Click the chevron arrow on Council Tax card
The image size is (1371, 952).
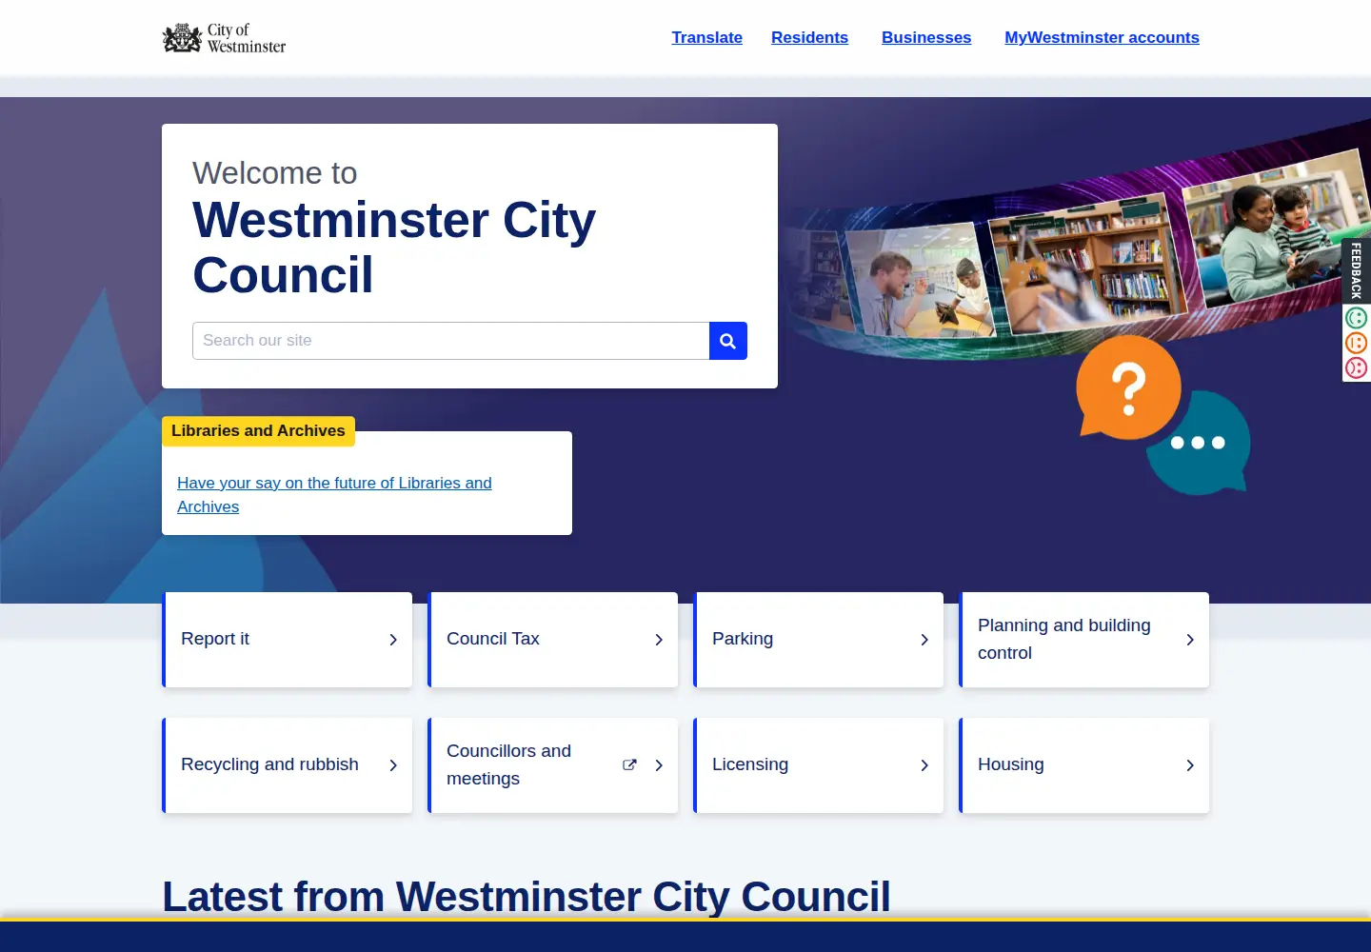659,640
